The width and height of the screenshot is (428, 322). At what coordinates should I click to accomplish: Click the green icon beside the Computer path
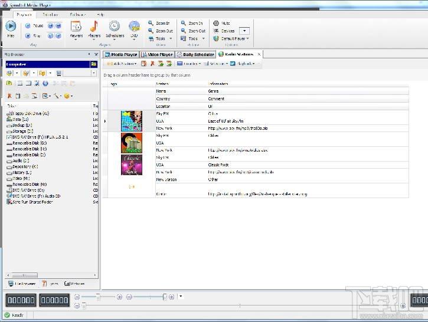coord(94,64)
